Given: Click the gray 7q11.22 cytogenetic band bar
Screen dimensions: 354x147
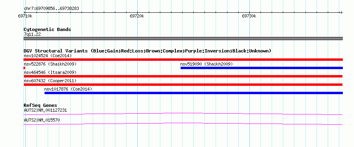Looking at the screenshot, I should pos(183,39).
